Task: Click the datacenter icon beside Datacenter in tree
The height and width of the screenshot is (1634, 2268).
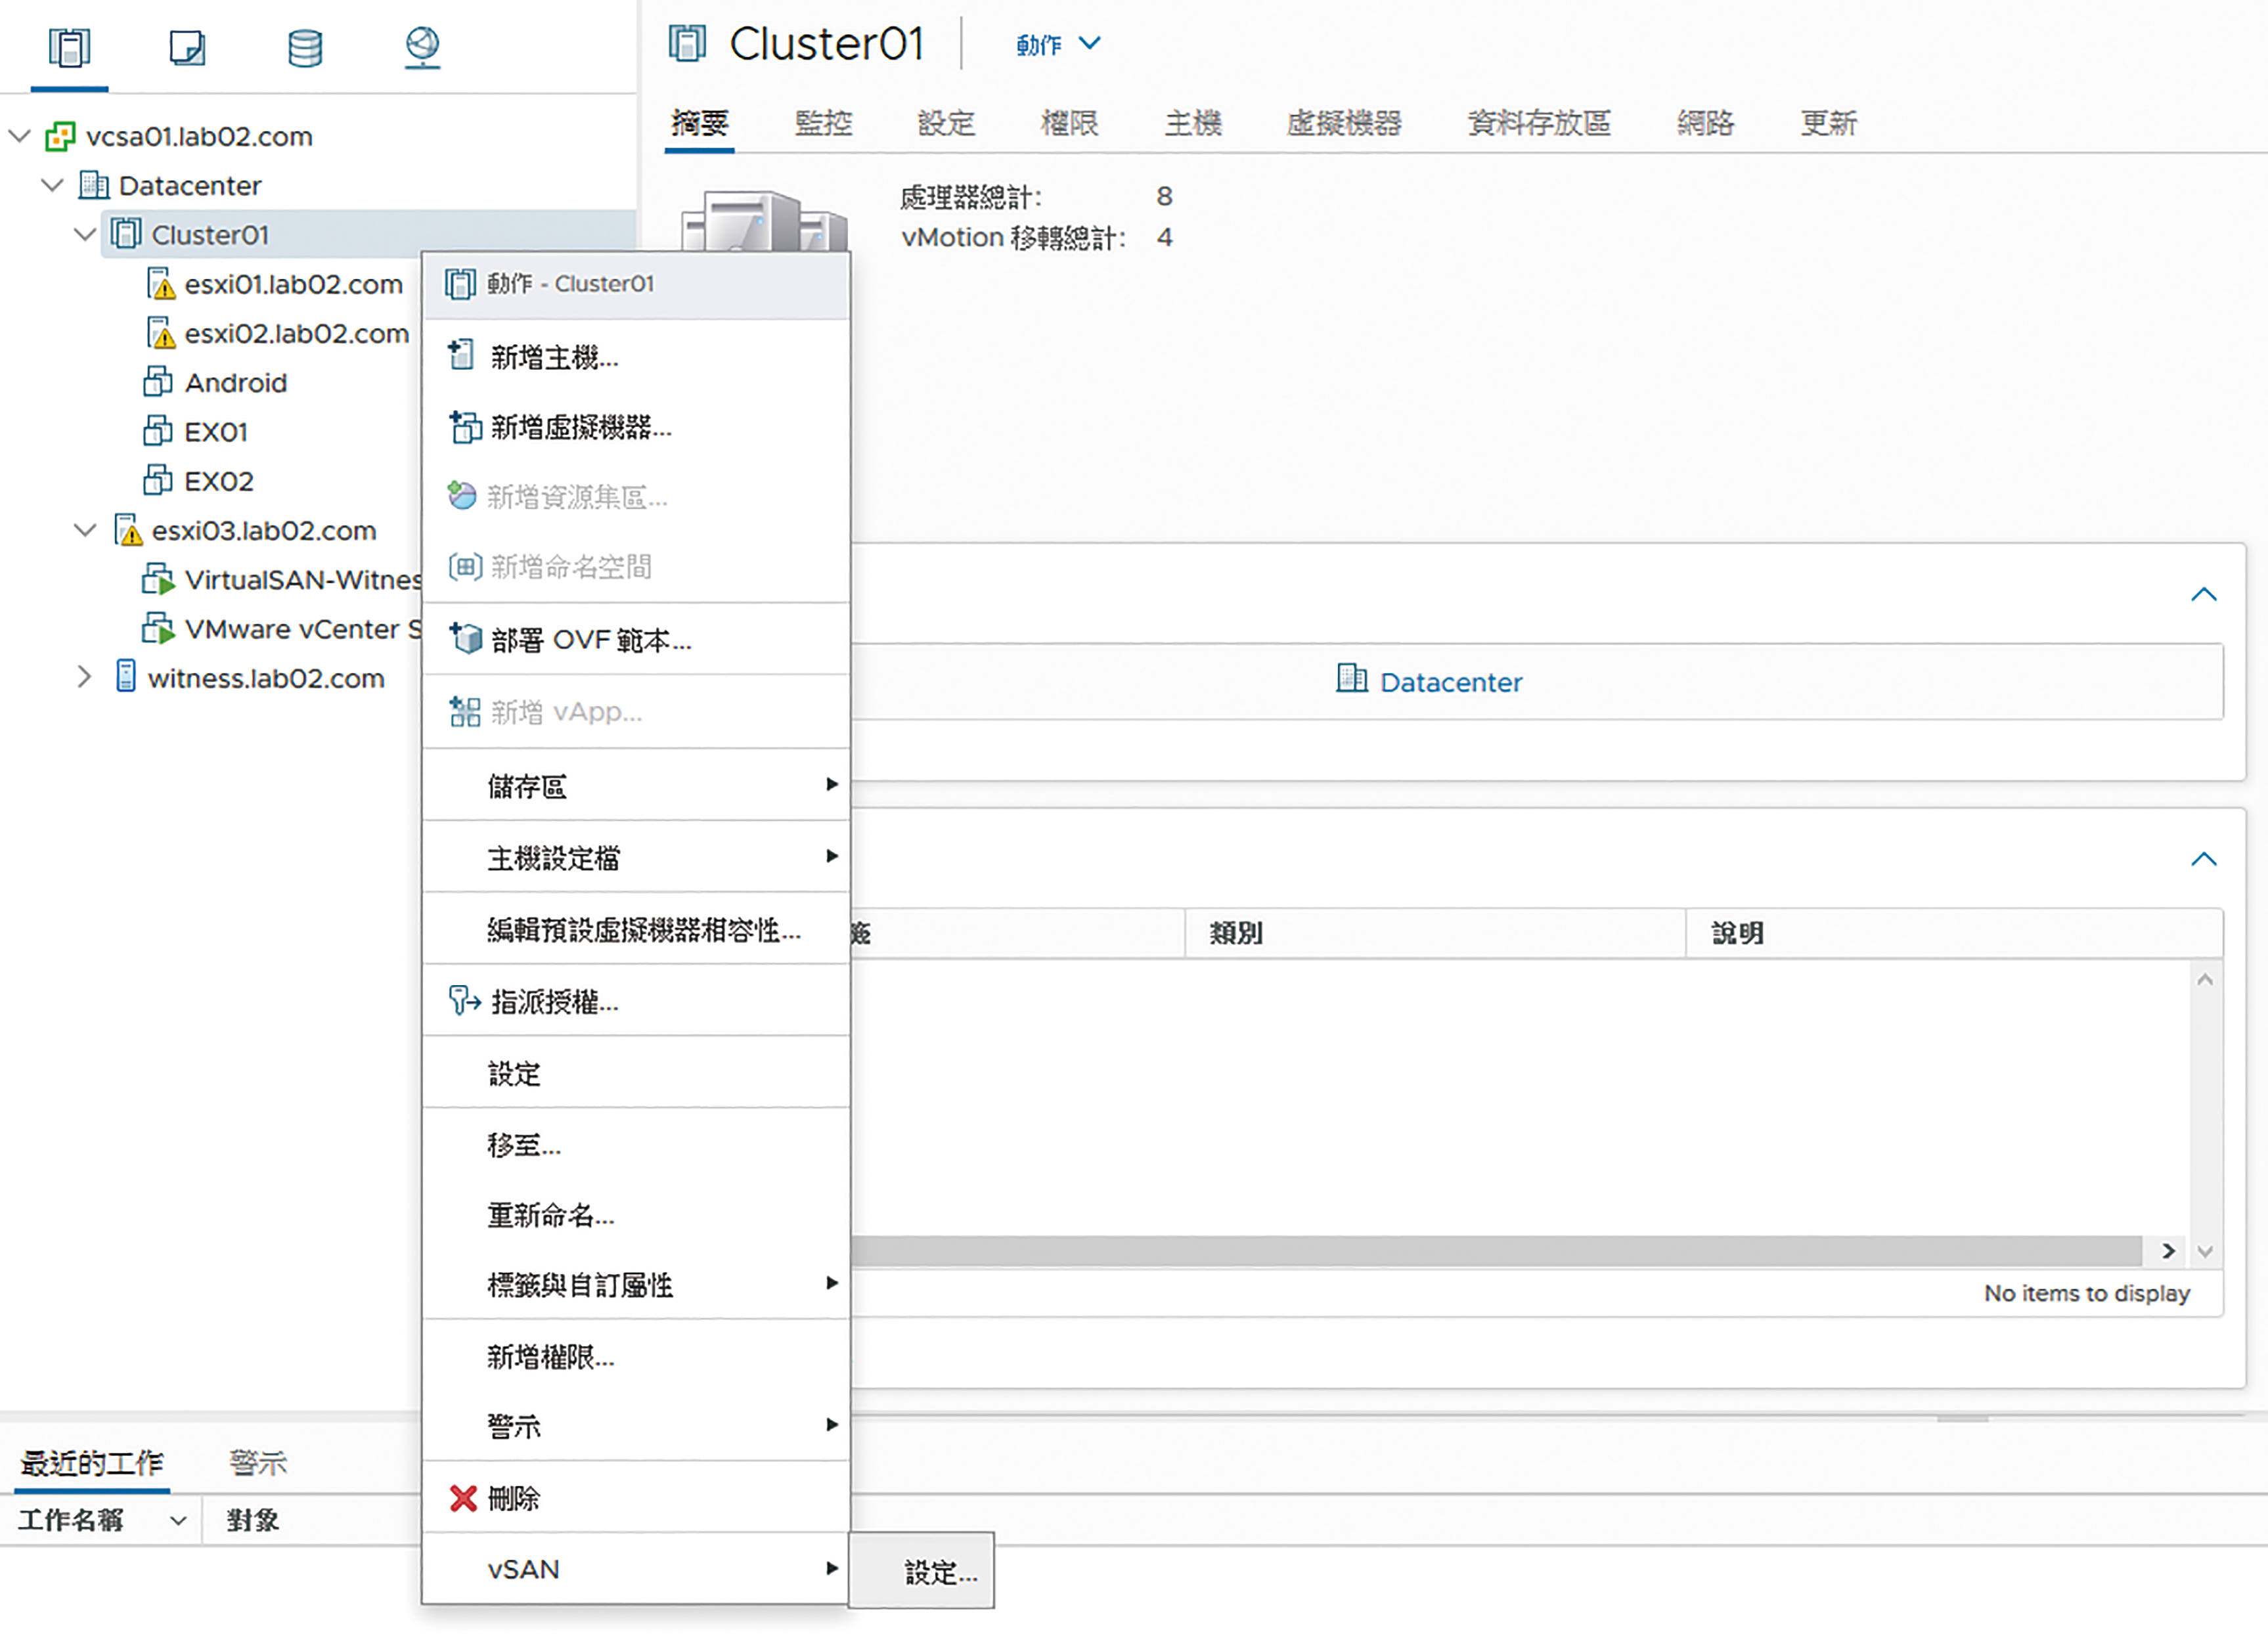Action: click(x=94, y=185)
